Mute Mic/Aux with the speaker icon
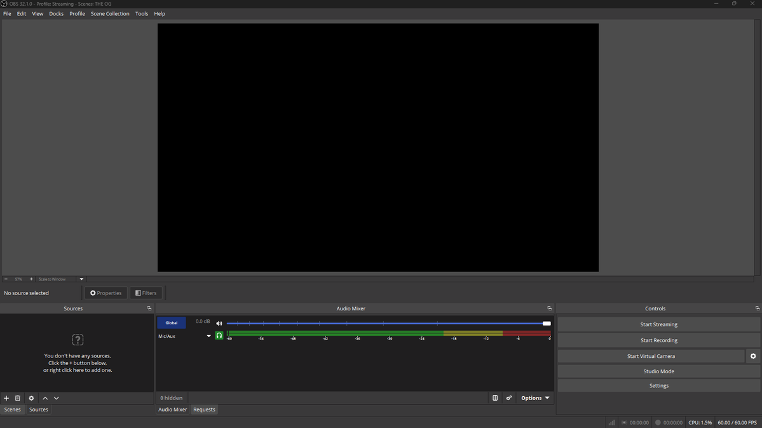This screenshot has width=762, height=428. 219,324
